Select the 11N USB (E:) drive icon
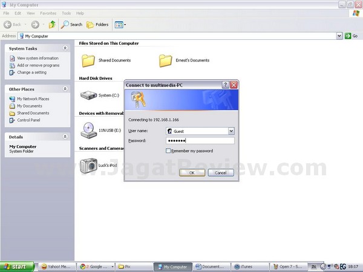This screenshot has height=272, width=363. (x=88, y=130)
